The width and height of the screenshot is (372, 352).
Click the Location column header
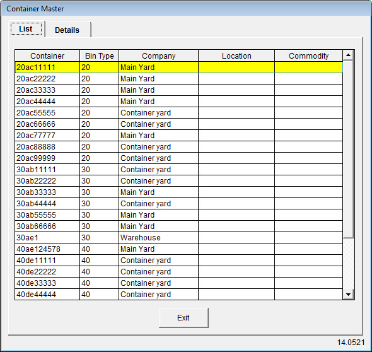pos(236,56)
